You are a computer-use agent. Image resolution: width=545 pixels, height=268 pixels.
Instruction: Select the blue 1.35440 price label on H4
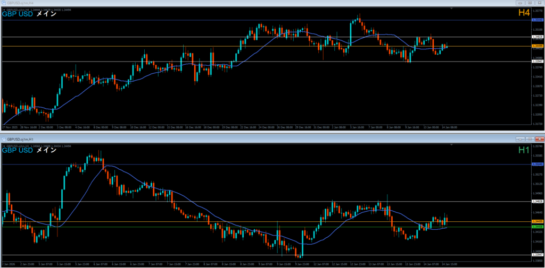[x=537, y=20]
